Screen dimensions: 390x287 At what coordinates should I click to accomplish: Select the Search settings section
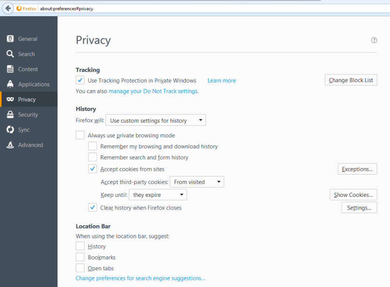28,54
